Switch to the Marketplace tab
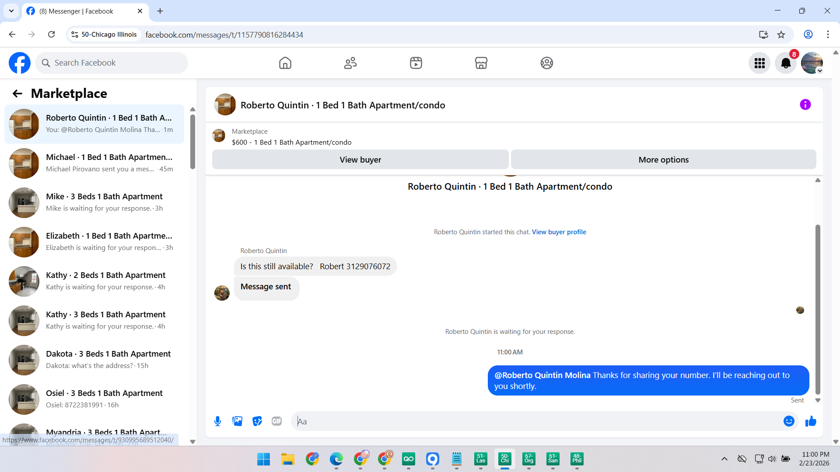This screenshot has width=840, height=472. 481,63
